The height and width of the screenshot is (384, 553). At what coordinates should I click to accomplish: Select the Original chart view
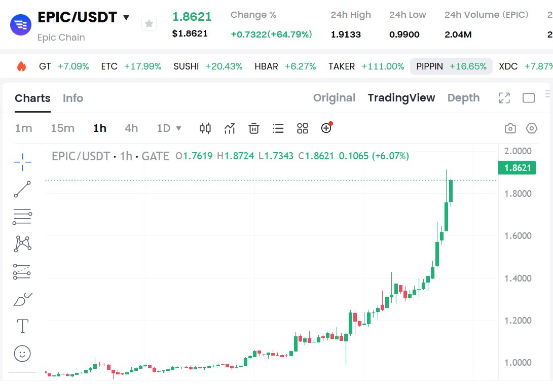point(334,98)
